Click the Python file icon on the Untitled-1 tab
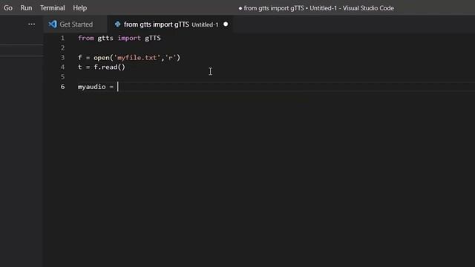The height and width of the screenshot is (267, 475). pos(117,24)
